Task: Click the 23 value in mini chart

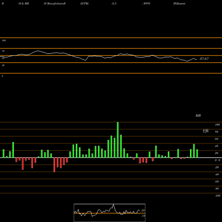Action: [x=143, y=210]
